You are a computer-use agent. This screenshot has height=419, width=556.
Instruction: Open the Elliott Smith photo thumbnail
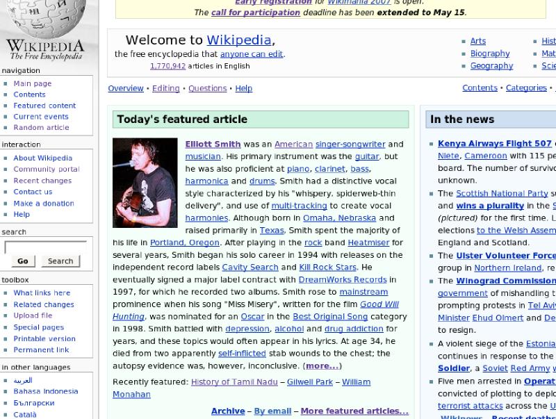point(145,183)
